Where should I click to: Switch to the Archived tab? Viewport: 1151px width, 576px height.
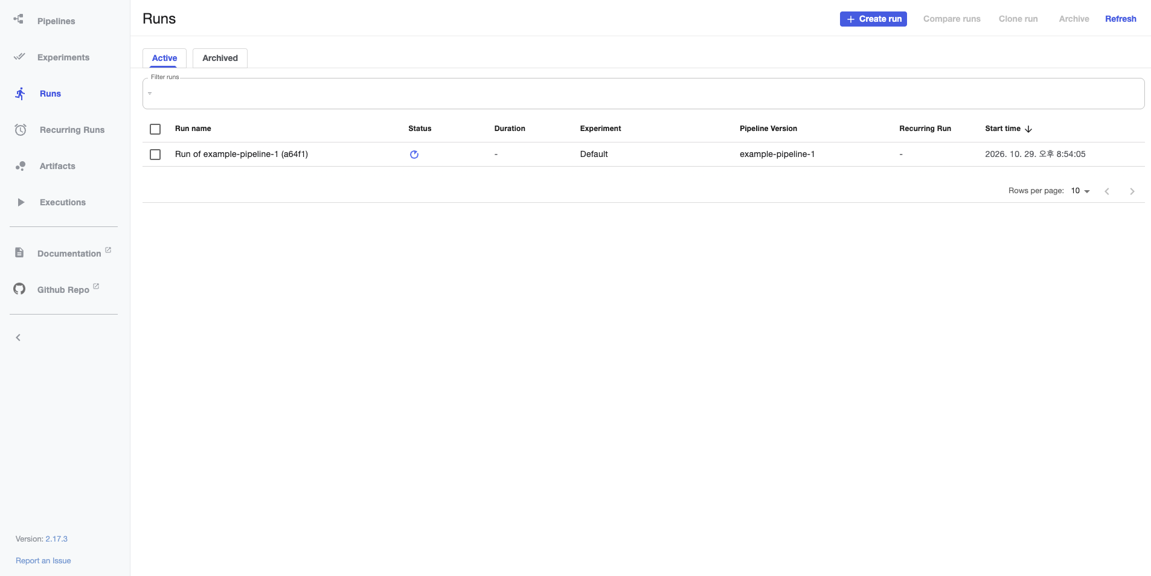[220, 58]
